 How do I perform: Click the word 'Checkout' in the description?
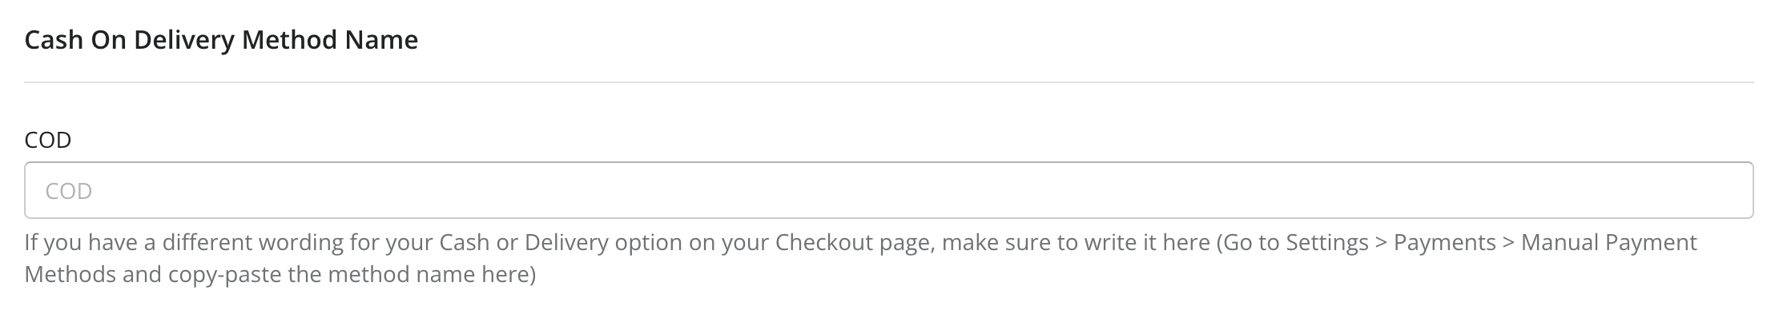point(827,242)
